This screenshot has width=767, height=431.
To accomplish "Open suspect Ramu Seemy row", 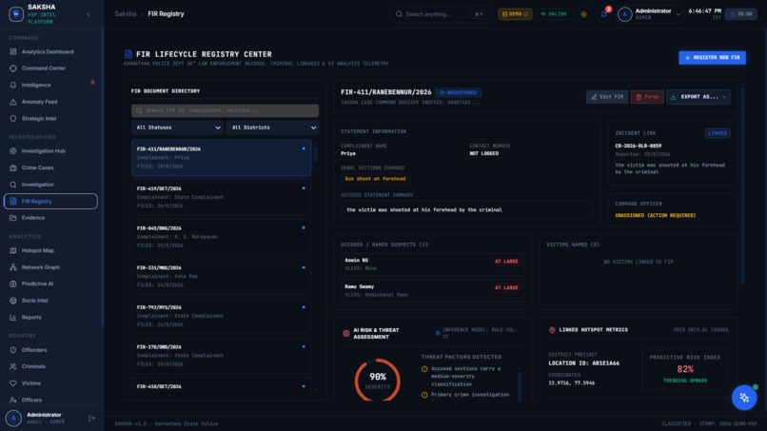I will [432, 290].
